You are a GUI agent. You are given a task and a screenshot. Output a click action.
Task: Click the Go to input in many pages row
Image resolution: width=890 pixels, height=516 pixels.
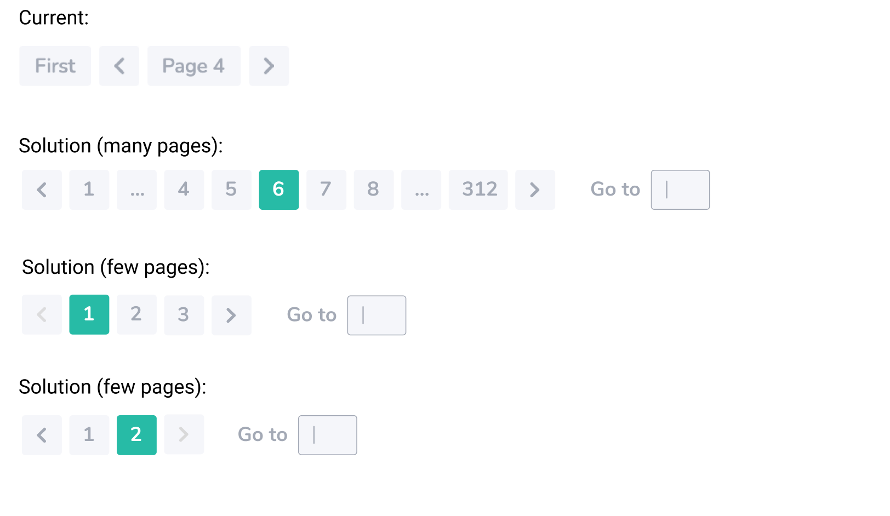pyautogui.click(x=680, y=190)
